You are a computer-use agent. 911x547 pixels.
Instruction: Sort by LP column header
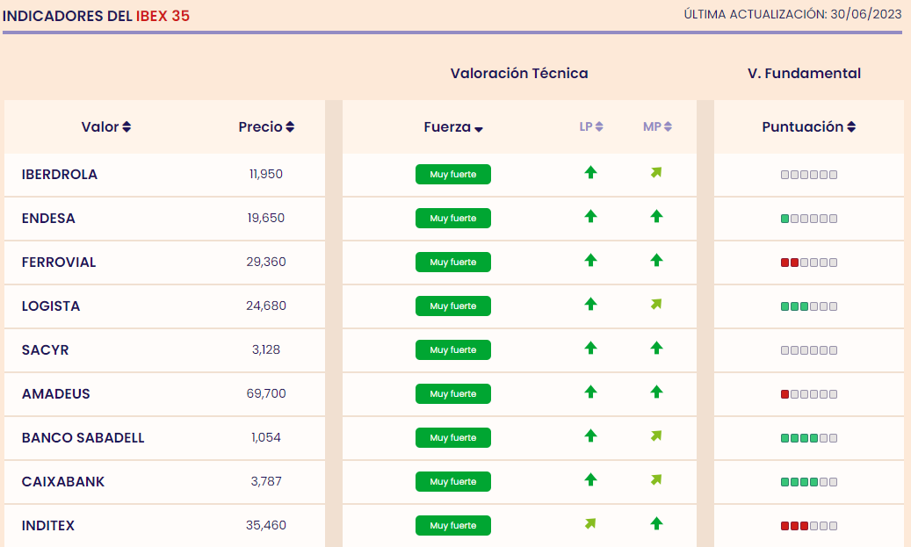coord(590,127)
